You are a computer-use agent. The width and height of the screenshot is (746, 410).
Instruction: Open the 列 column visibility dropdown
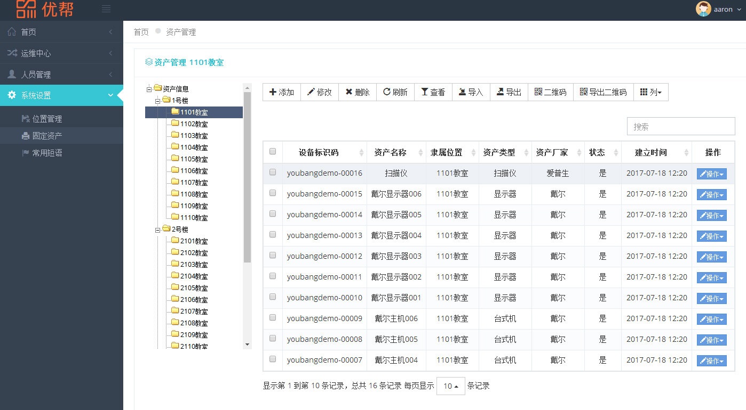click(651, 92)
